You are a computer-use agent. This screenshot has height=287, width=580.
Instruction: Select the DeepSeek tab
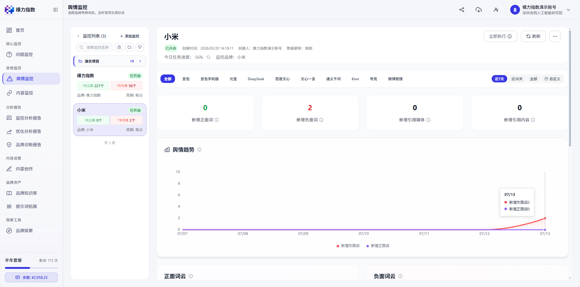[x=256, y=79]
